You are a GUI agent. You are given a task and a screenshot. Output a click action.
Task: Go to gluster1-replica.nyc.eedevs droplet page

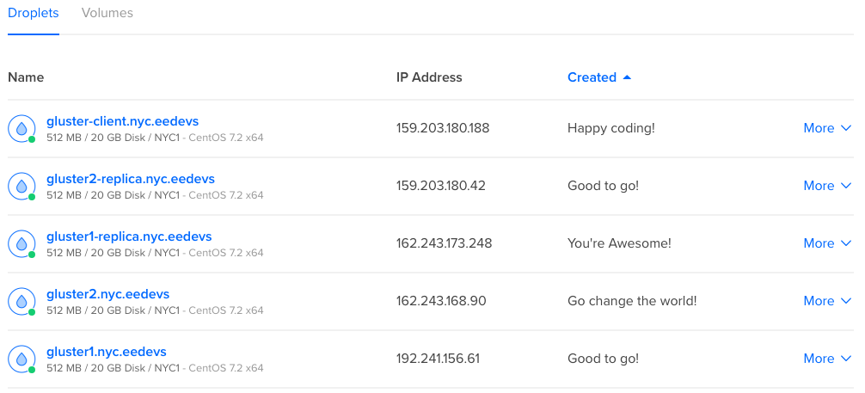pos(129,236)
